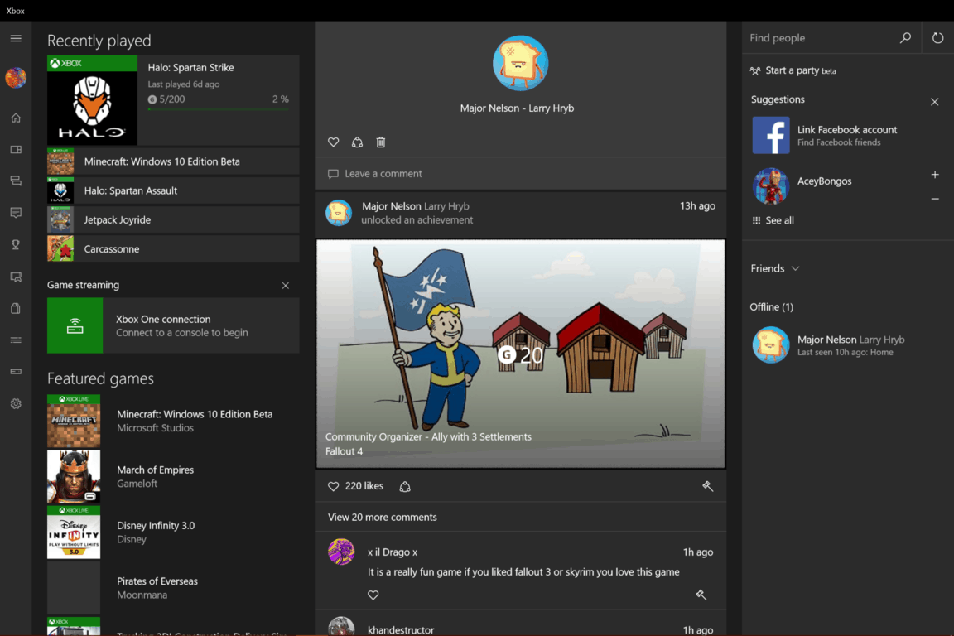Click the search magnifier icon
The image size is (954, 636).
[905, 38]
